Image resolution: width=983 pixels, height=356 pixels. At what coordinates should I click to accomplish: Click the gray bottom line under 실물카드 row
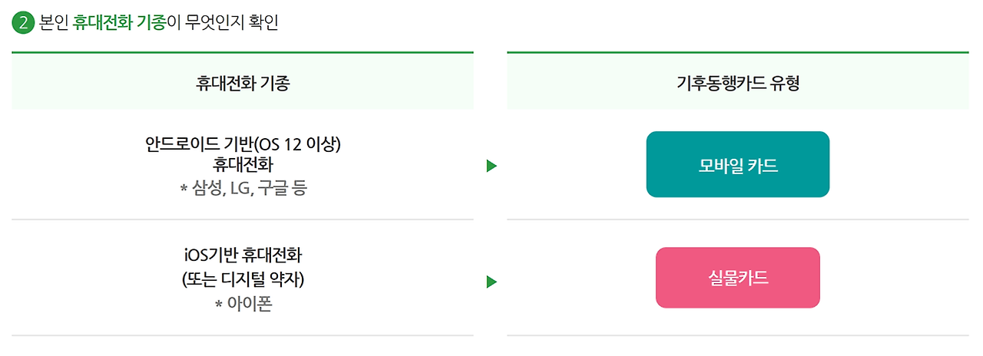pos(737,335)
